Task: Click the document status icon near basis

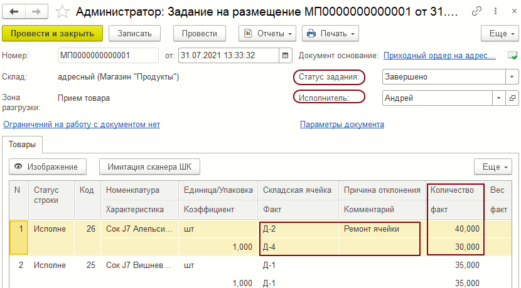Action: pyautogui.click(x=512, y=56)
